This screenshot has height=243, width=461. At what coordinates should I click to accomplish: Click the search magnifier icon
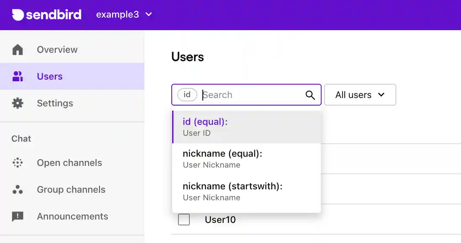click(310, 95)
